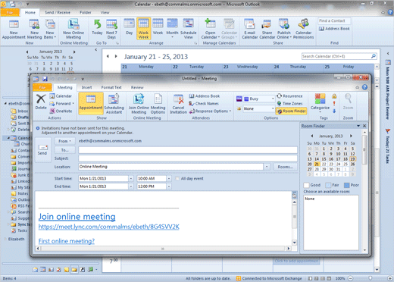Open Calendar Permissions

pyautogui.click(x=303, y=29)
